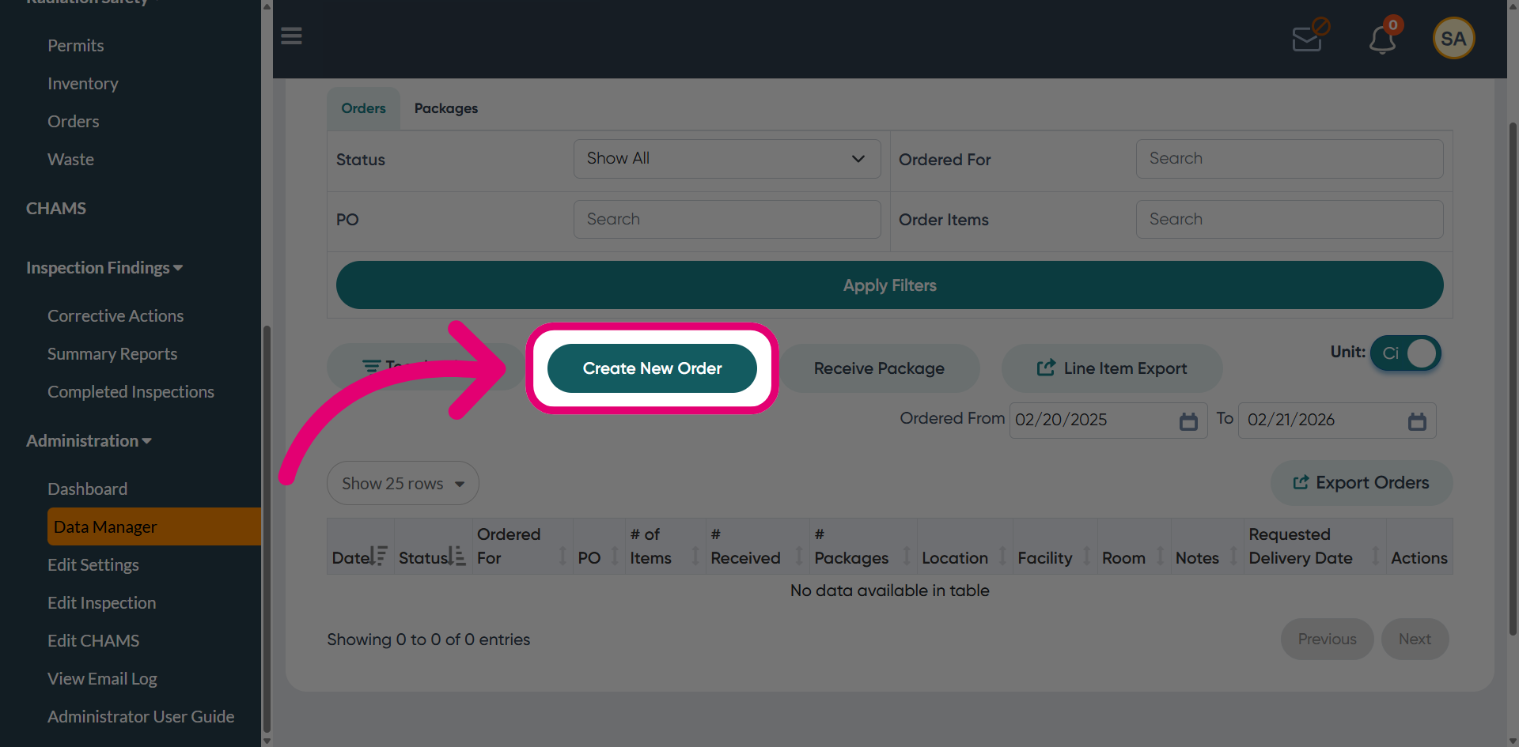Focus the Ordered For search field
The image size is (1519, 747).
click(1290, 159)
